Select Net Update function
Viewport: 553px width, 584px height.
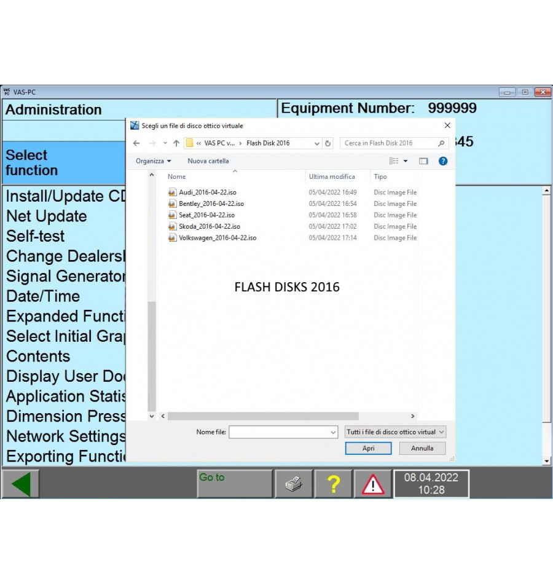click(47, 216)
